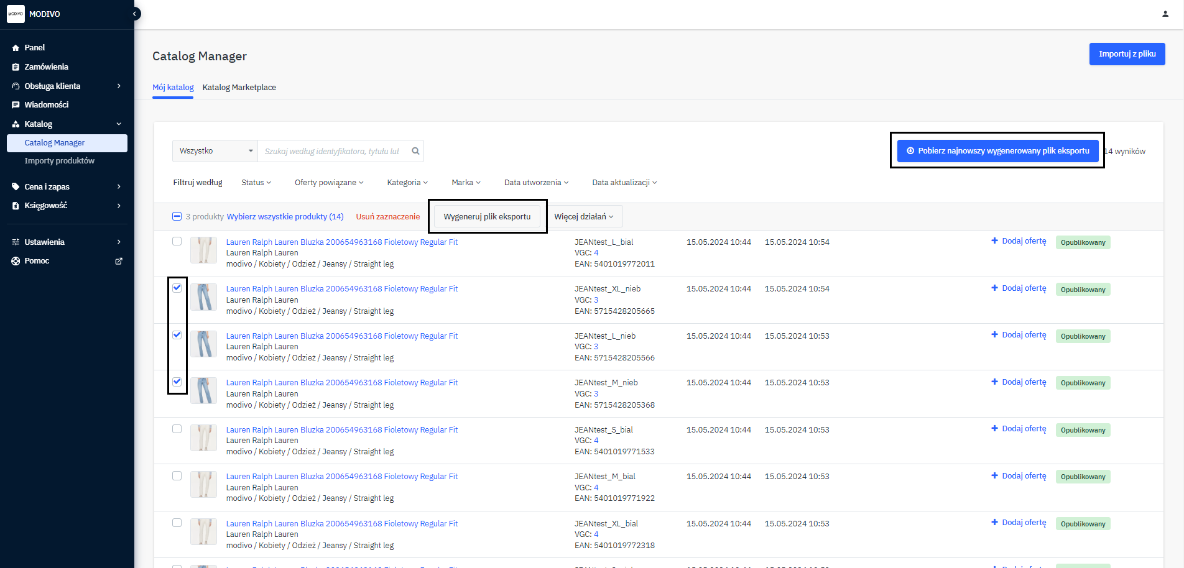Screen dimensions: 1184x568
Task: Toggle the select-all products checkbox
Action: (177, 216)
